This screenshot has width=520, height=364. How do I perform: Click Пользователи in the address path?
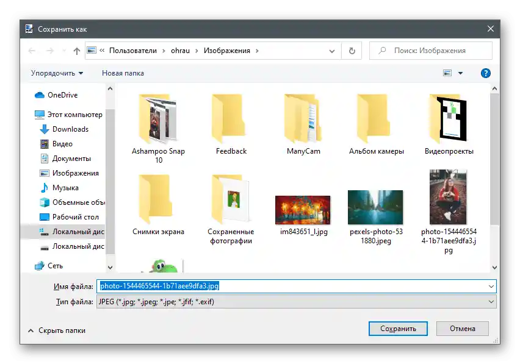(133, 51)
